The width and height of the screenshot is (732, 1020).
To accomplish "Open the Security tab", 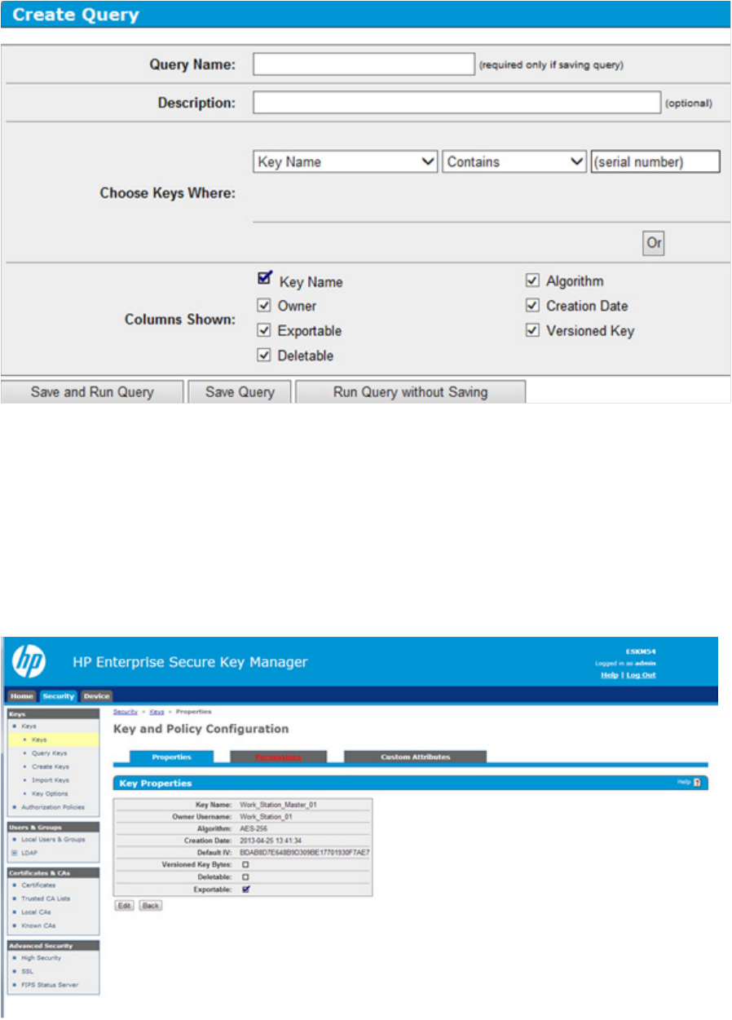I will point(59,695).
